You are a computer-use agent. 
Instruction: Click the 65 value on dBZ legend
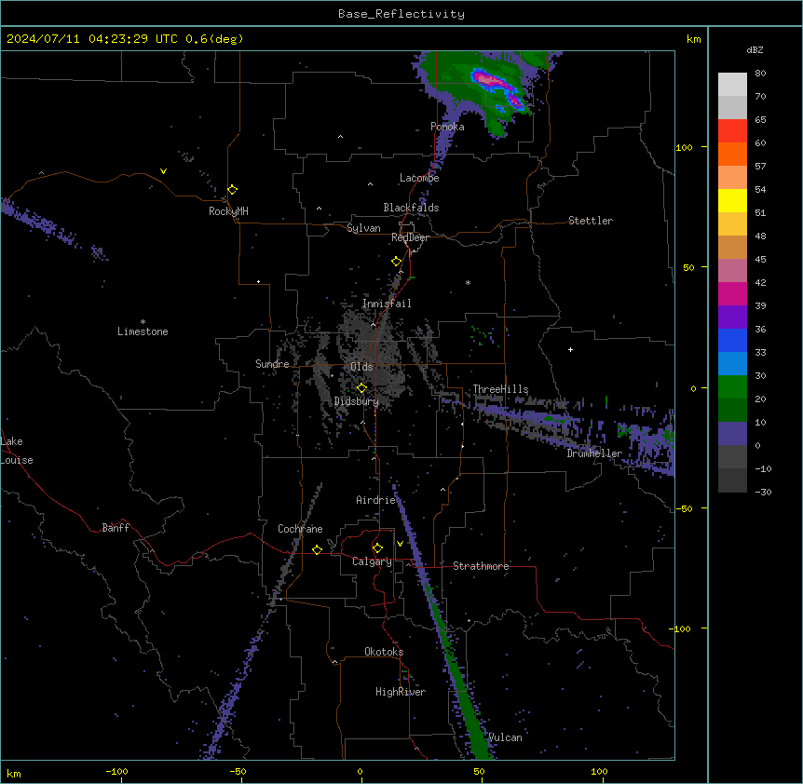click(x=760, y=119)
